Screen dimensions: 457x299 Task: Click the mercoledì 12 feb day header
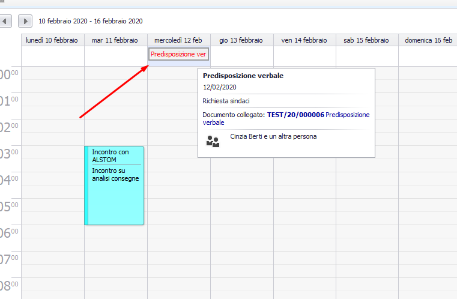click(178, 40)
